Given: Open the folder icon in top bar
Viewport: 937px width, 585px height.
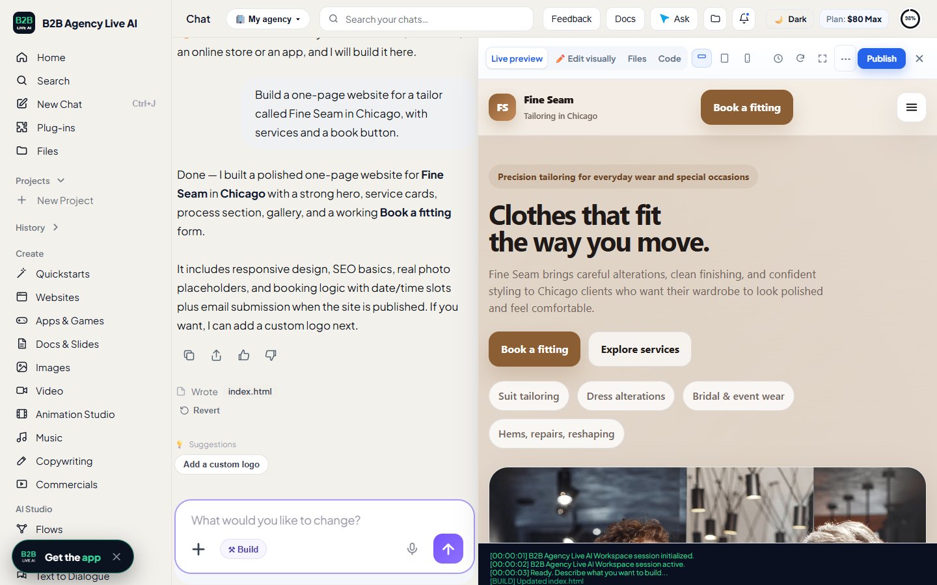Looking at the screenshot, I should (x=715, y=19).
